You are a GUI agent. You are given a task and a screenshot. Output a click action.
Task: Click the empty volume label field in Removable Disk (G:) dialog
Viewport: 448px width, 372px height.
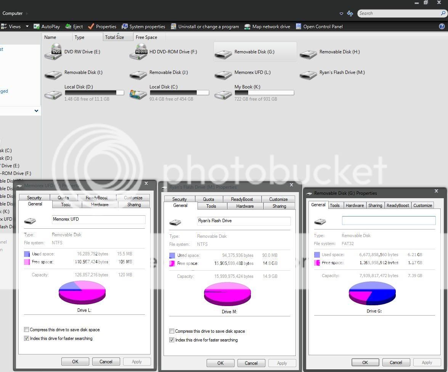(x=389, y=220)
